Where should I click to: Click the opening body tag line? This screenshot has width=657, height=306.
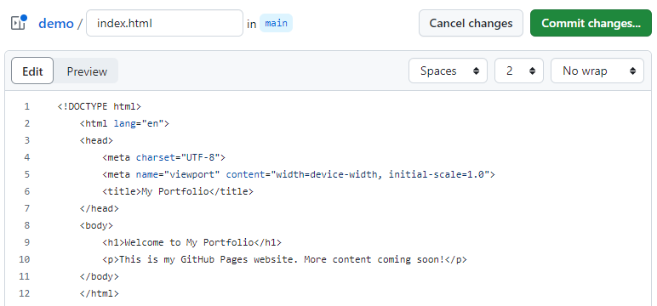[x=96, y=225]
